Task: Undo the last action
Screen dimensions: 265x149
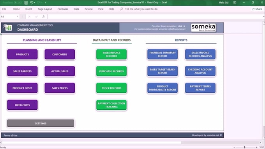Action: [x=32, y=3]
